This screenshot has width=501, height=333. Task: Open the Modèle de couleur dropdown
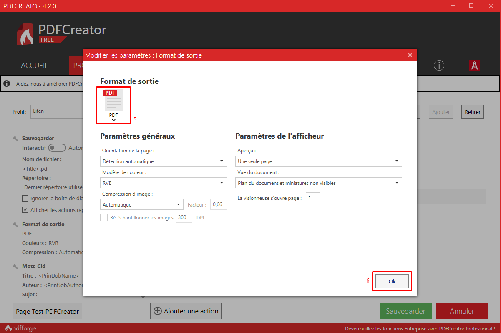pos(164,183)
